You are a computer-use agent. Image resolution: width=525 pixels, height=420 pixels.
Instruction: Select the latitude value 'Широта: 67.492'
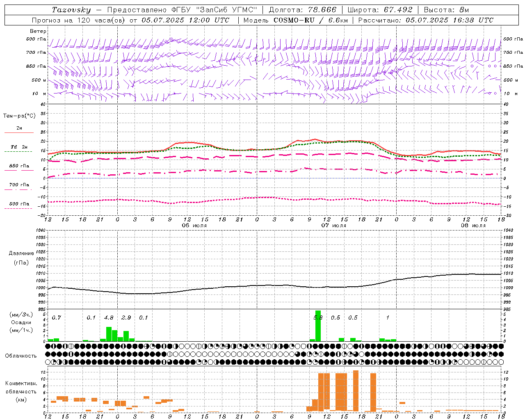(x=380, y=10)
